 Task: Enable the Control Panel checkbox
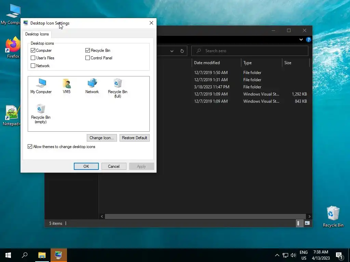88,58
